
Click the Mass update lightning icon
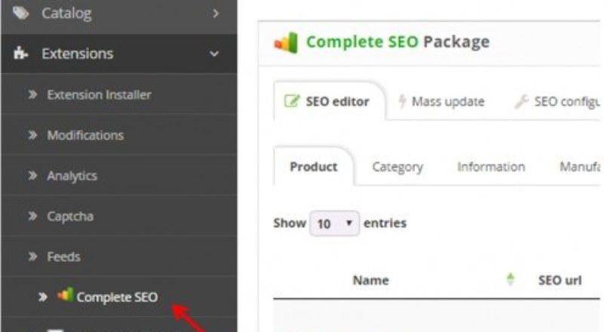point(402,101)
